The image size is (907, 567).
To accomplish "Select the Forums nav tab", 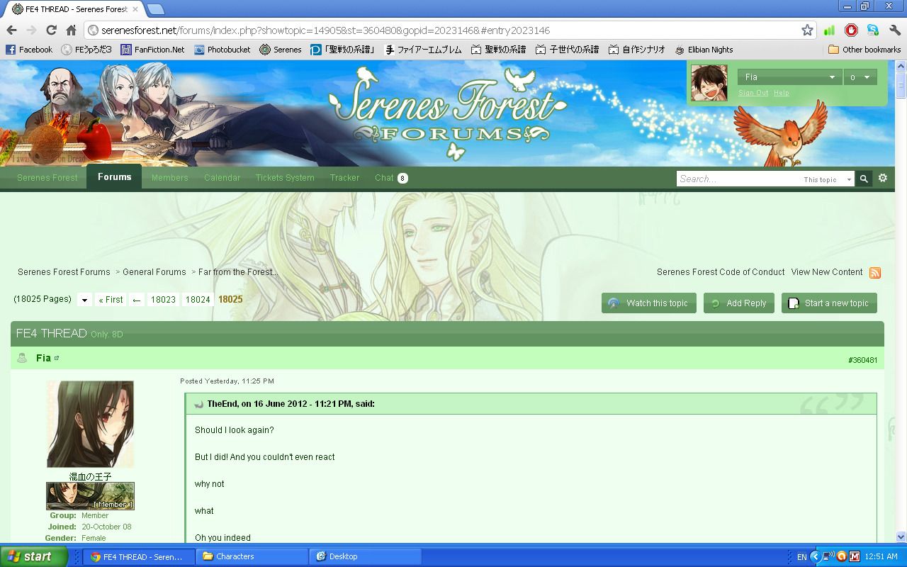I will point(114,176).
